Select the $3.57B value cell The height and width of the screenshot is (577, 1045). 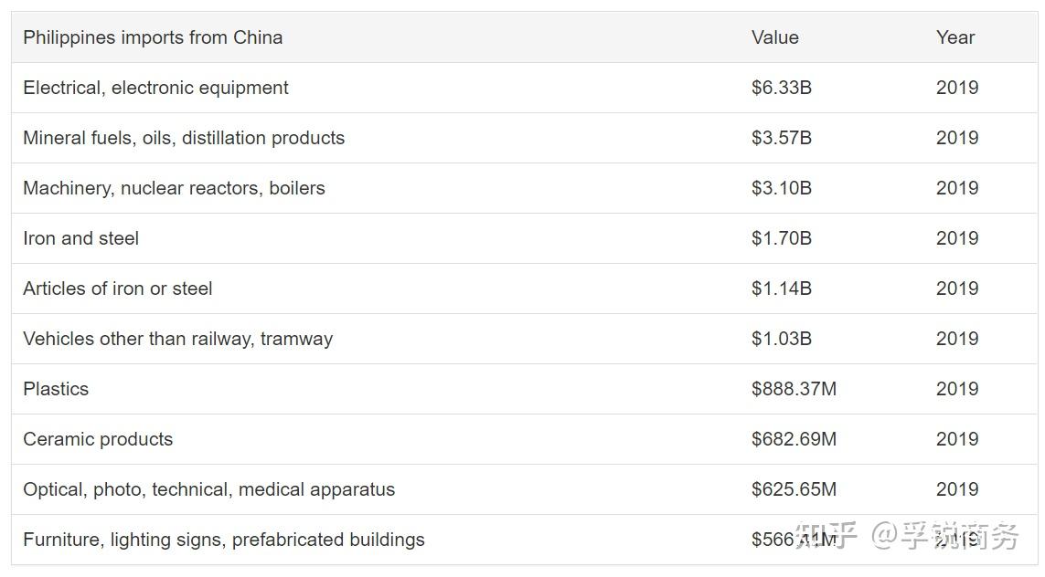pos(781,138)
